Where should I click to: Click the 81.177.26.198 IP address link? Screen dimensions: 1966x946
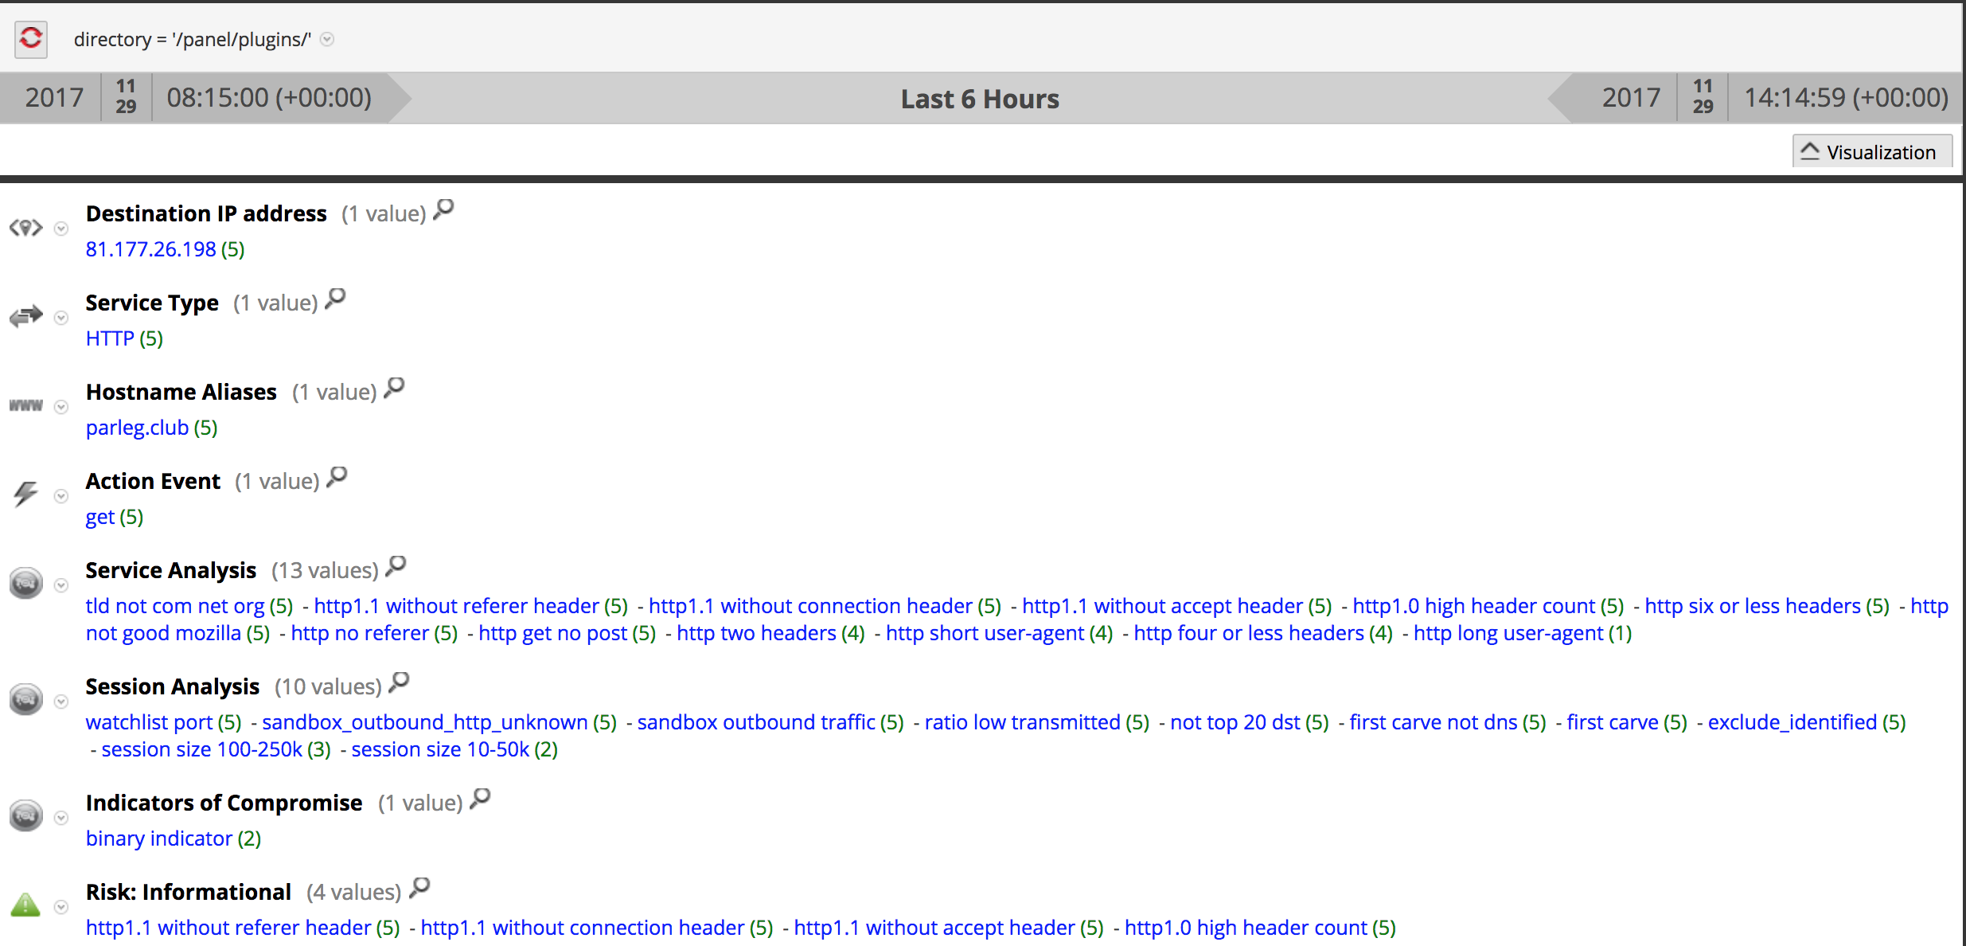pos(151,249)
